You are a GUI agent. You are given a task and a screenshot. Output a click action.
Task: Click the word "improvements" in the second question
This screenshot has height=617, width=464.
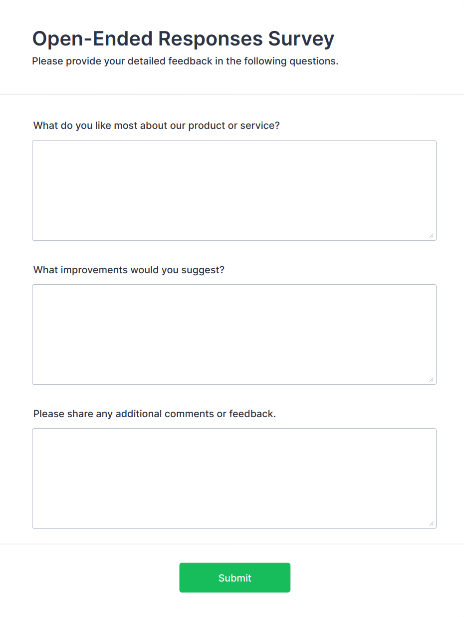pyautogui.click(x=93, y=270)
